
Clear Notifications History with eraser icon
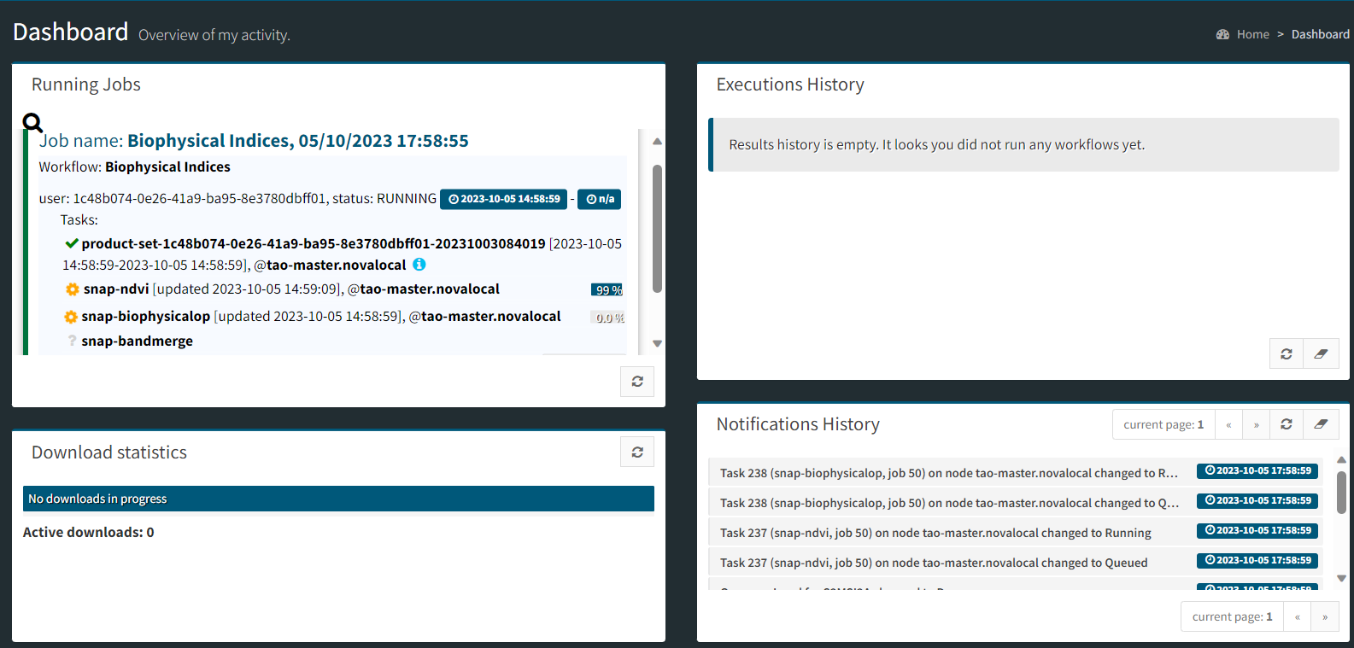1321,424
